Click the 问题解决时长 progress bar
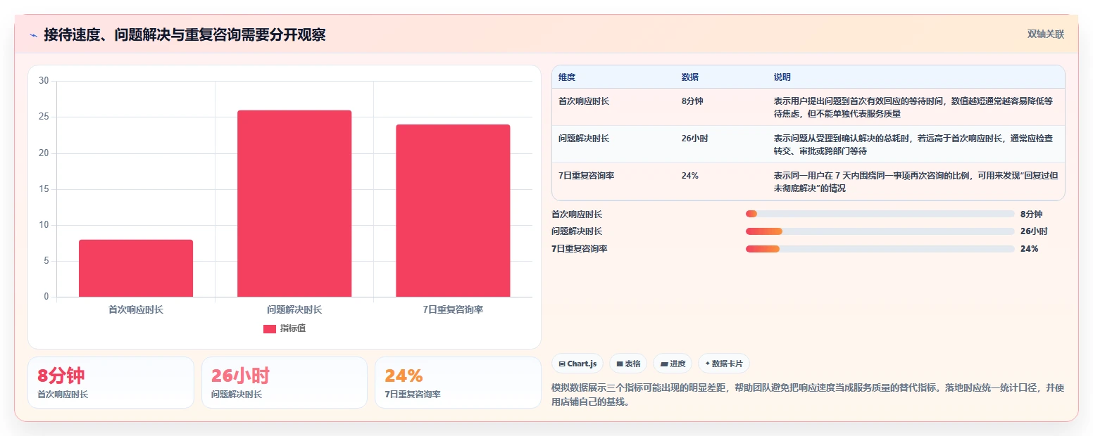 point(880,231)
